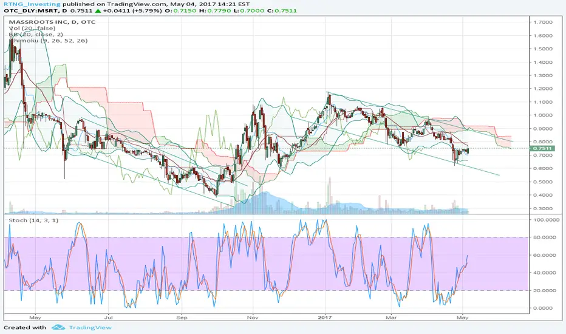Click the TradingView cloud logo icon
This screenshot has height=334, width=566.
tap(58, 327)
